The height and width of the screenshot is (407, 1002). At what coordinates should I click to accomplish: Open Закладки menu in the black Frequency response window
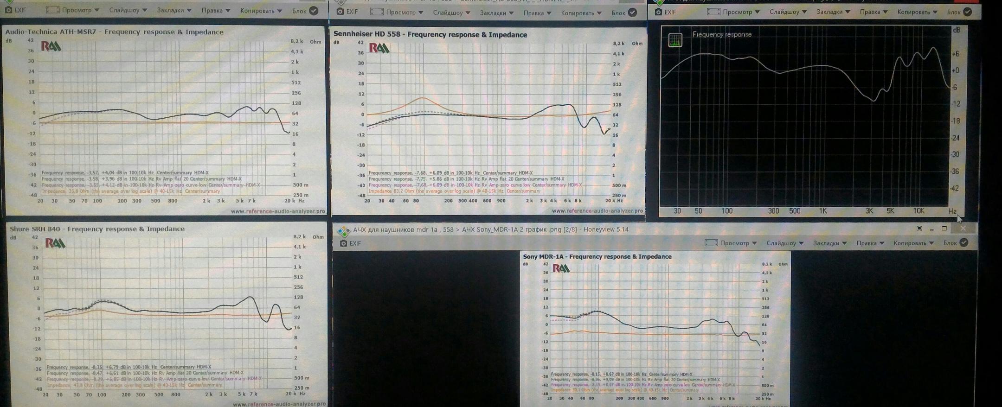tap(833, 12)
